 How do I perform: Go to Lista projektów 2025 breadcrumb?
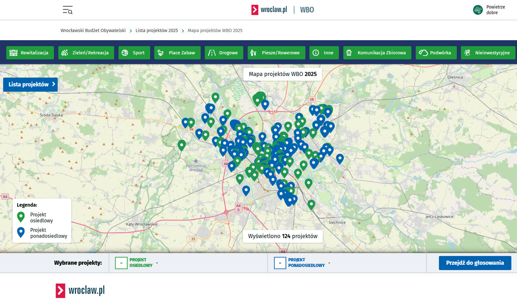[x=157, y=31]
